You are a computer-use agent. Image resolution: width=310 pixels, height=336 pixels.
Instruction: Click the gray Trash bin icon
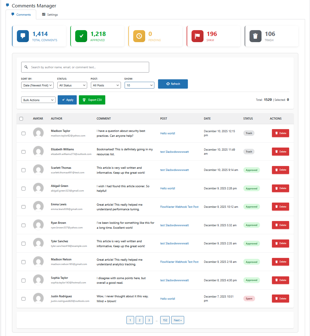[x=255, y=36]
